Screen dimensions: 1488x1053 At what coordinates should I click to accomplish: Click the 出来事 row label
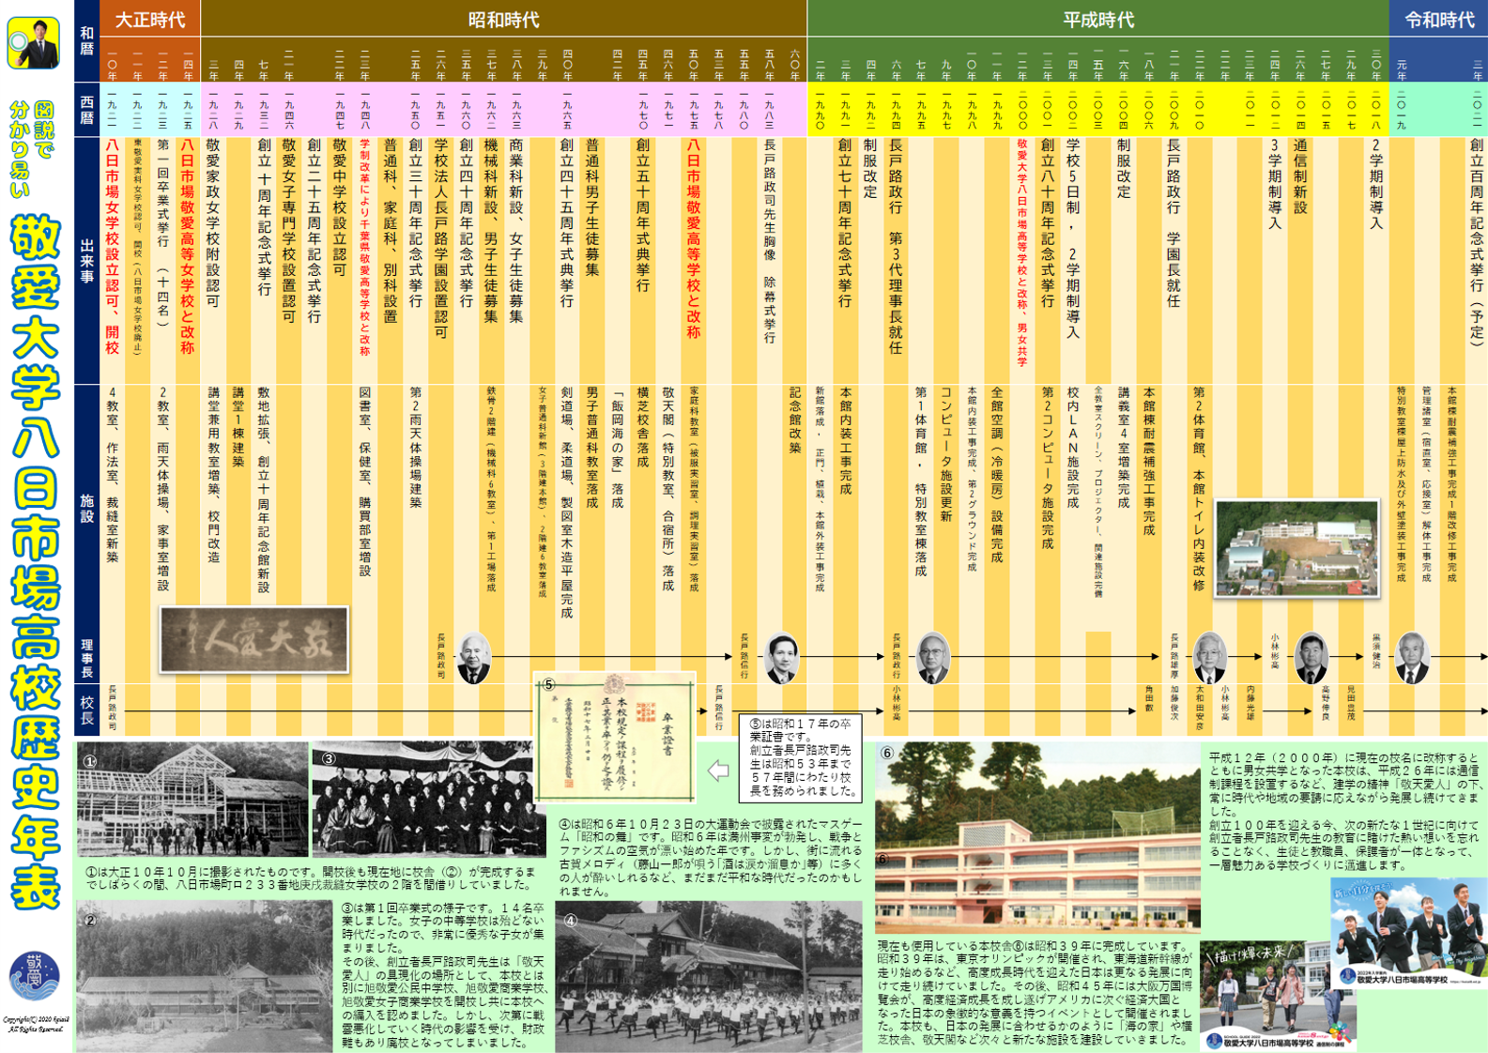click(x=86, y=260)
